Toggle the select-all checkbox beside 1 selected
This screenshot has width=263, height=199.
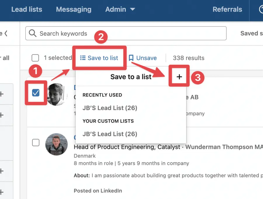35,58
